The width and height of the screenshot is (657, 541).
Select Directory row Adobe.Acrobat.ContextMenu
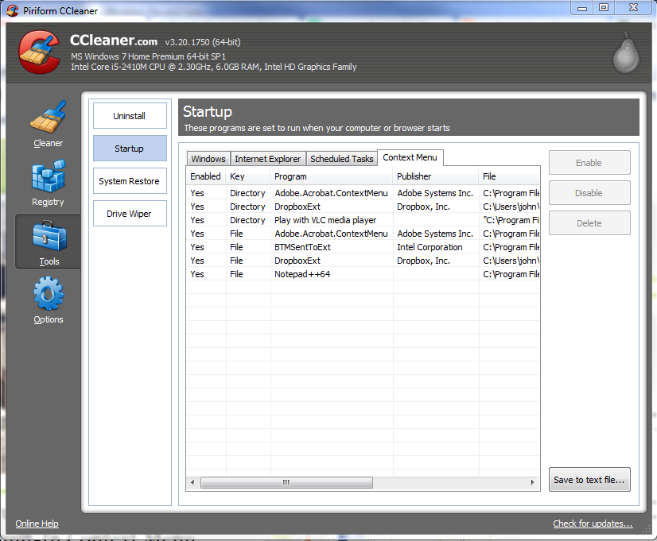(363, 193)
